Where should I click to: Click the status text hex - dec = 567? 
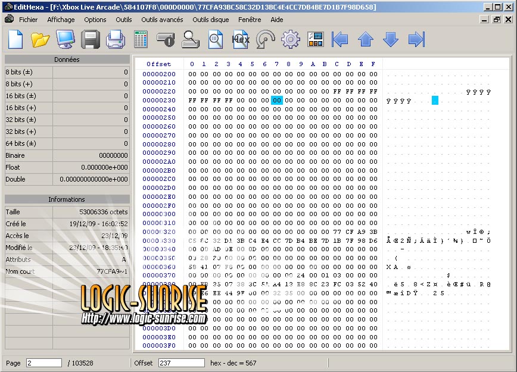(x=233, y=363)
